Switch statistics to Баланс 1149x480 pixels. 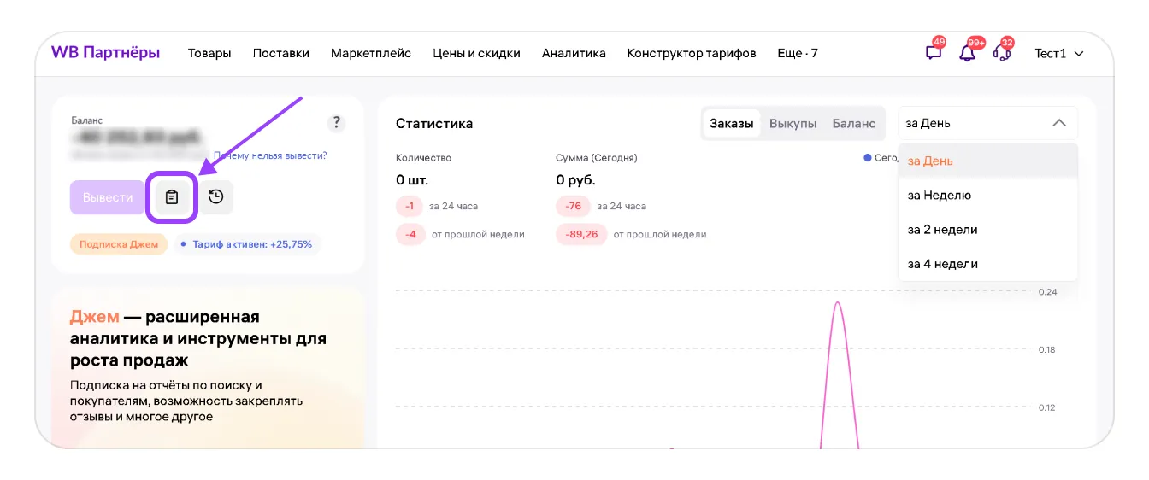(854, 123)
